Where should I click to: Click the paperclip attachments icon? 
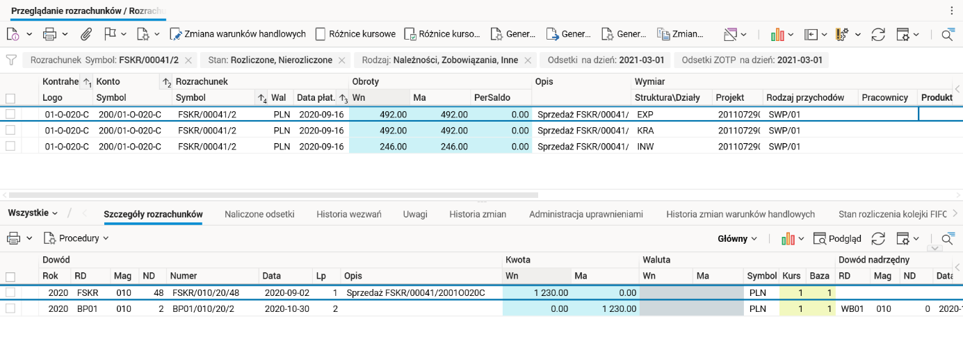(87, 34)
